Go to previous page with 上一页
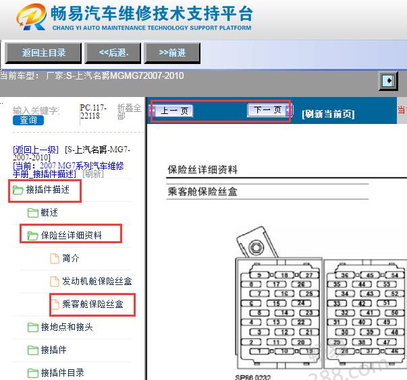 click(174, 111)
